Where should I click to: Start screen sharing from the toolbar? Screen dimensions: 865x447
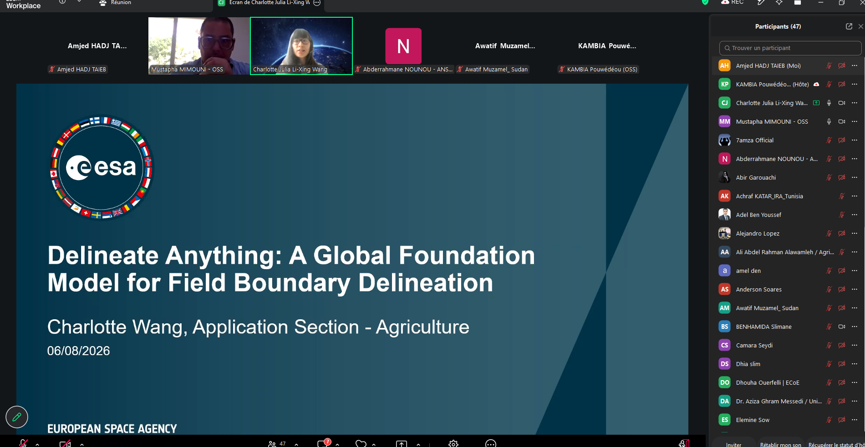(x=402, y=444)
